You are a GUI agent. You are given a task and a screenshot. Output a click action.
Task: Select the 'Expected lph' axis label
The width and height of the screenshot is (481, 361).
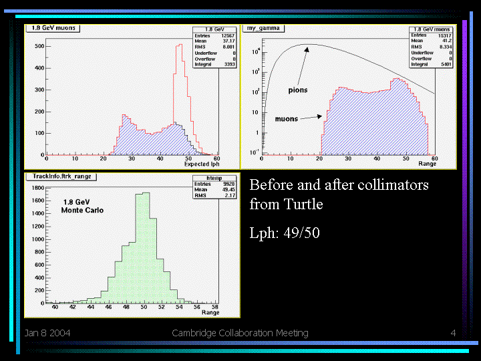point(202,164)
